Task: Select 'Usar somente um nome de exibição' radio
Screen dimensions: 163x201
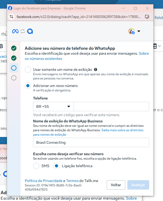Action: click(x=28, y=70)
